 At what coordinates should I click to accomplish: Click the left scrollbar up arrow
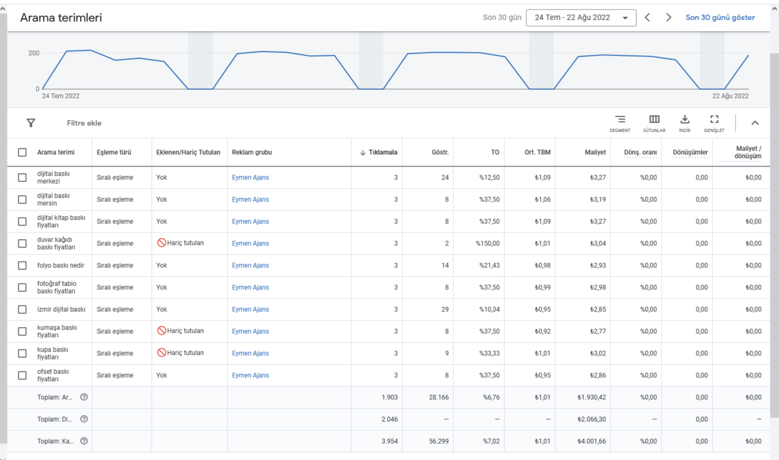click(3, 8)
